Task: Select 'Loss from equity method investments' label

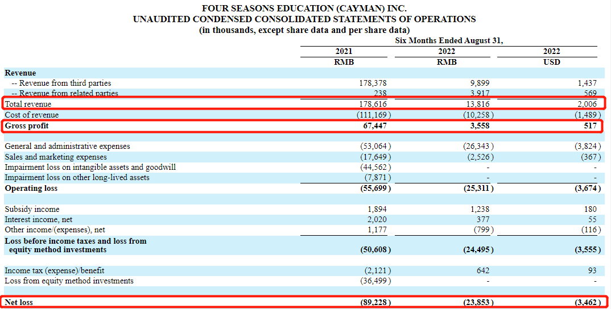Action: (69, 281)
